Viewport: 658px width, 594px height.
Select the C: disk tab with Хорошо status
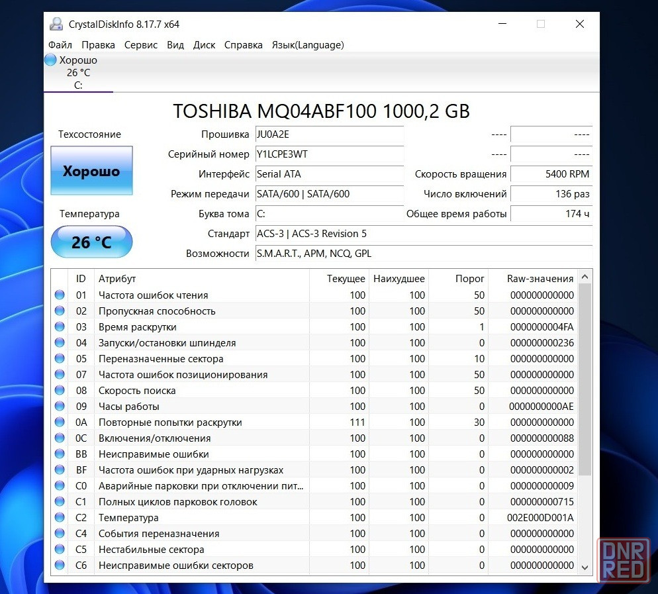click(78, 72)
